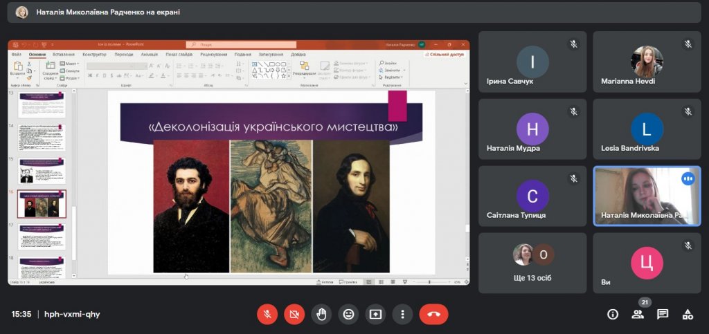The image size is (709, 334).
Task: Open more options three-dot menu
Action: pyautogui.click(x=402, y=314)
